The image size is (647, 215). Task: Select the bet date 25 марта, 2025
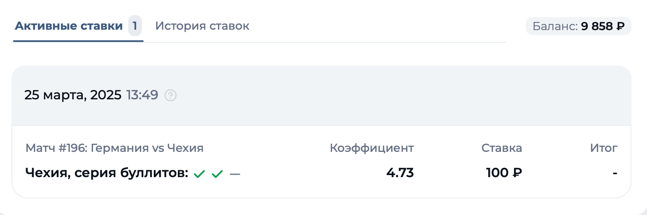pos(73,95)
